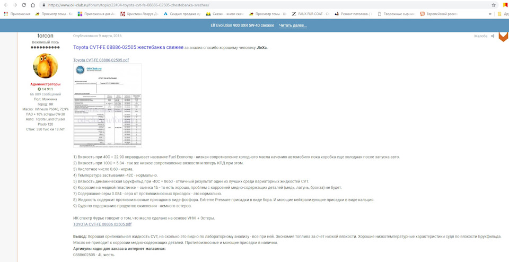Screen dimensions: 509x262
Task: Open JIeXa user mention
Action: pos(262,48)
